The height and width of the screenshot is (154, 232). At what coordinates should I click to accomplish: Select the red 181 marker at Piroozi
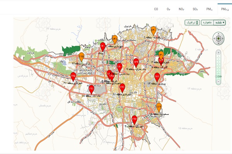pyautogui.click(x=157, y=77)
